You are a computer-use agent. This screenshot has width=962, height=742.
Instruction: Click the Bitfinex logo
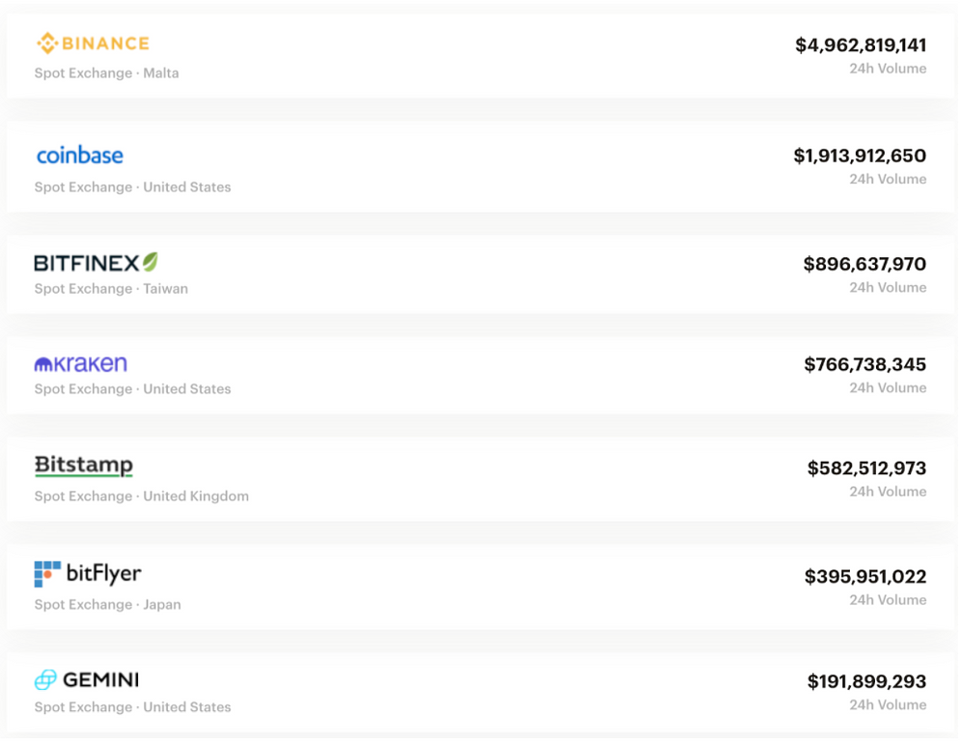96,263
